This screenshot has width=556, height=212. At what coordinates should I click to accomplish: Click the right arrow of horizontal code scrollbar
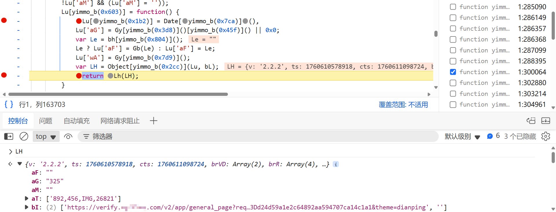point(429,94)
